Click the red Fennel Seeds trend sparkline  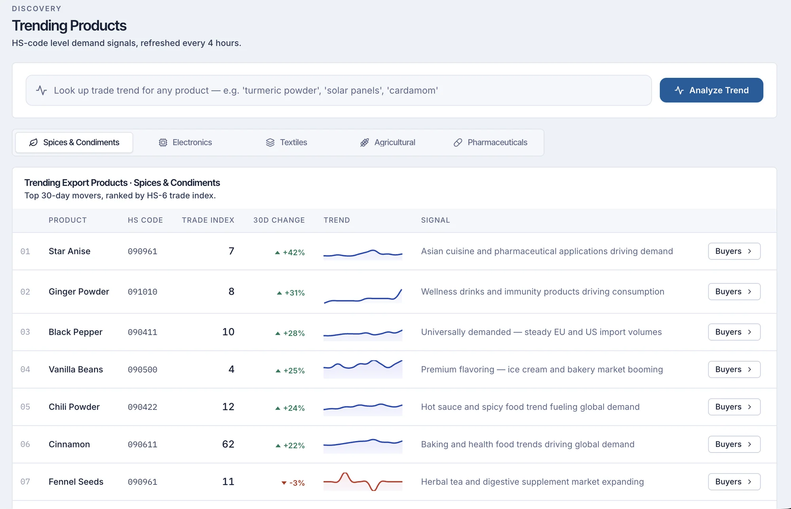pos(363,481)
